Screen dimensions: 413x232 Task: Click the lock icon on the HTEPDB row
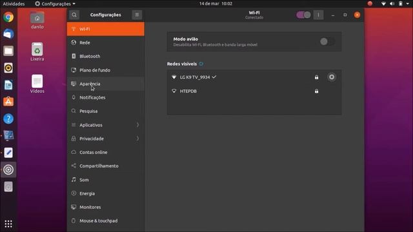(316, 91)
